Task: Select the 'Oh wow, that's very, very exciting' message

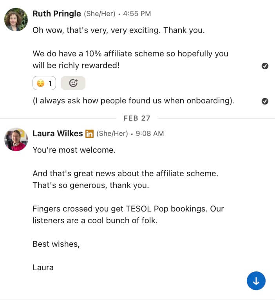Action: tap(118, 30)
